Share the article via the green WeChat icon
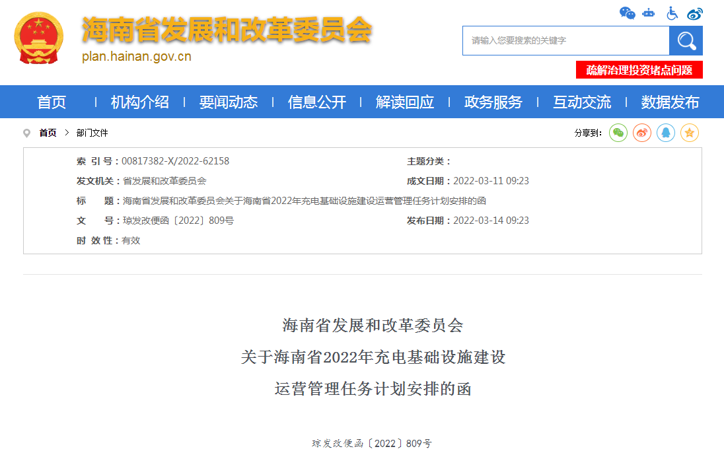The width and height of the screenshot is (724, 455). [618, 133]
